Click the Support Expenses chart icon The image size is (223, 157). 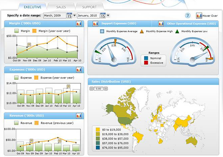coord(95,24)
